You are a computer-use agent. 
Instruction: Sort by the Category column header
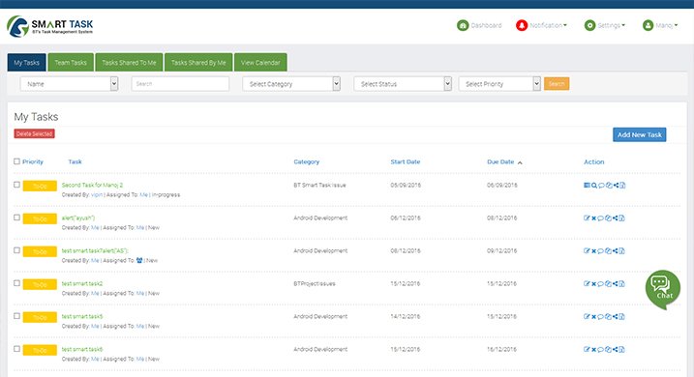[x=306, y=161]
